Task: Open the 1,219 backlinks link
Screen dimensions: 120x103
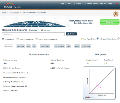Action: pyautogui.click(x=53, y=68)
